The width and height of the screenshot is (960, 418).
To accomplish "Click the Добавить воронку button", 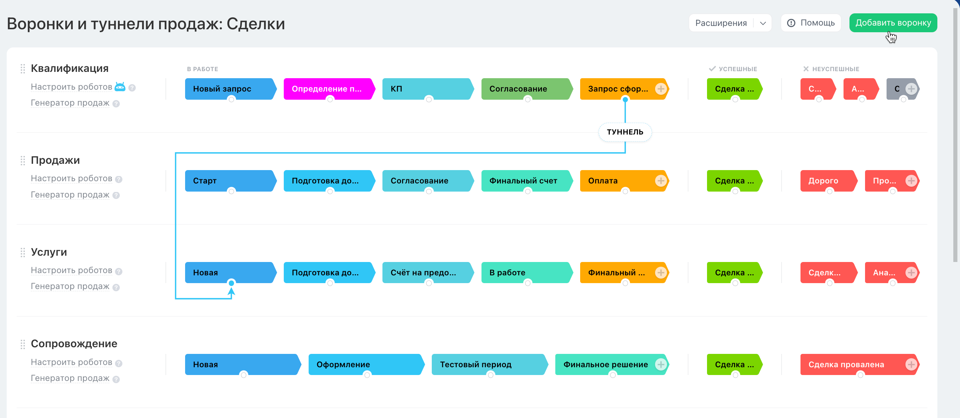I will point(893,23).
